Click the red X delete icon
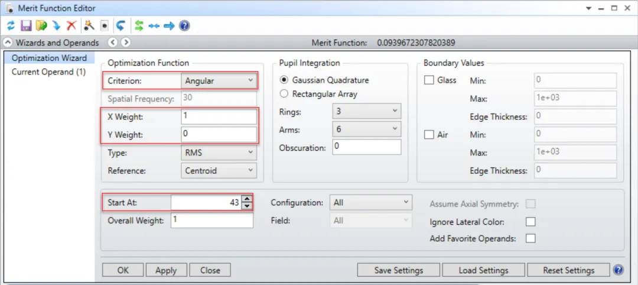This screenshot has width=638, height=285. pyautogui.click(x=71, y=25)
